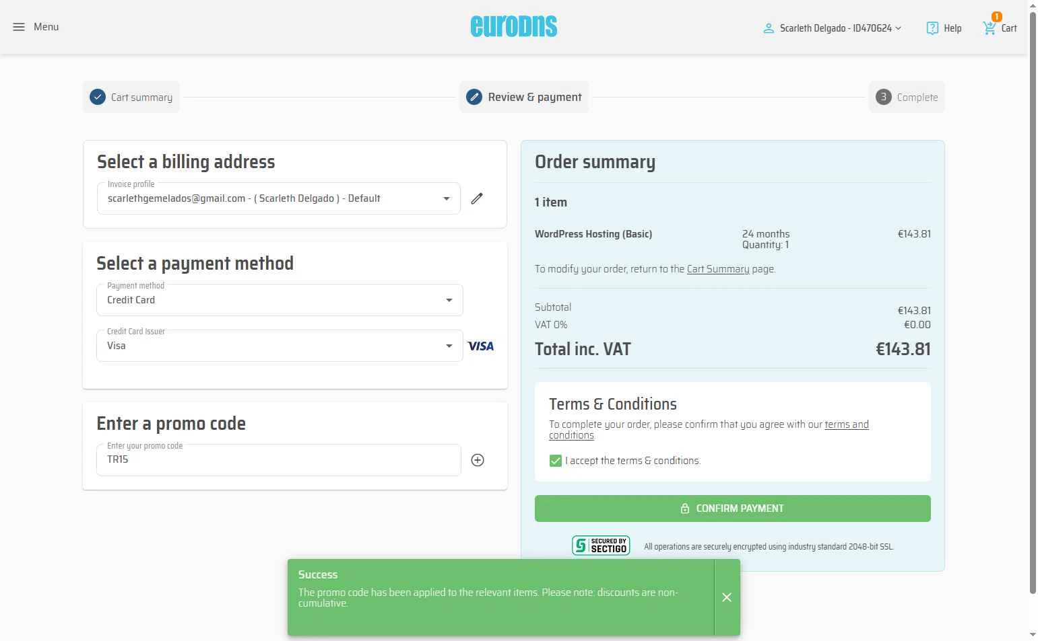
Task: Click the Review & payment step icon
Action: pyautogui.click(x=474, y=97)
